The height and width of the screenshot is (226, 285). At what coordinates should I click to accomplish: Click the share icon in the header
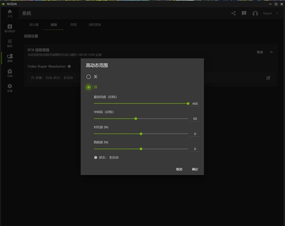coord(233,13)
